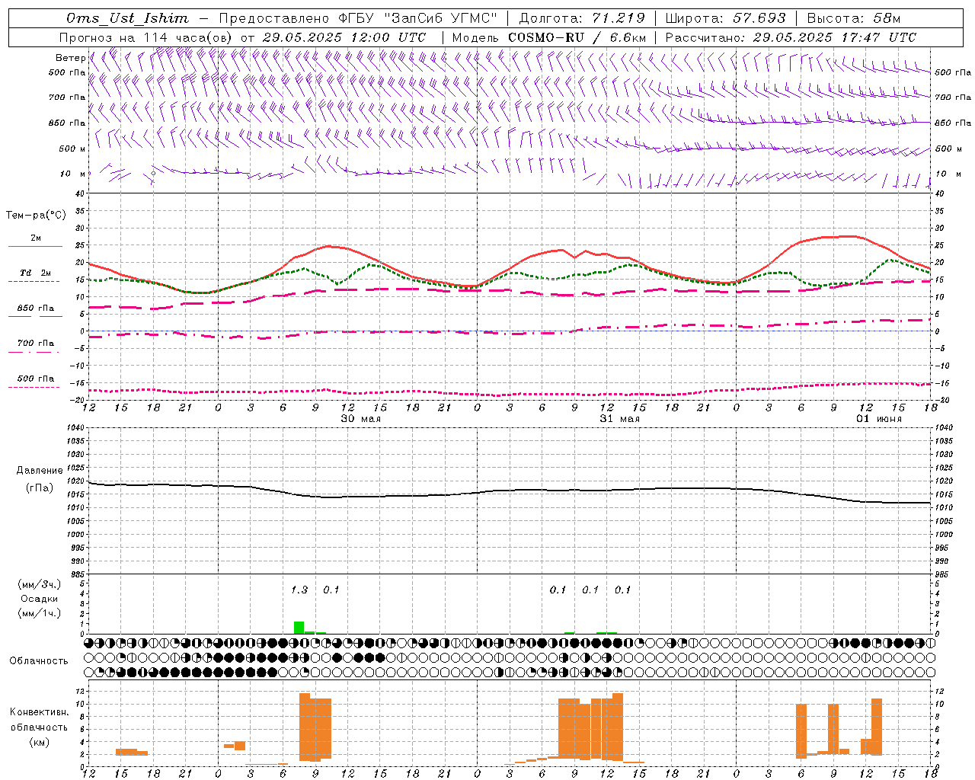
Task: Click the 01 июня date label
Action: coord(879,419)
